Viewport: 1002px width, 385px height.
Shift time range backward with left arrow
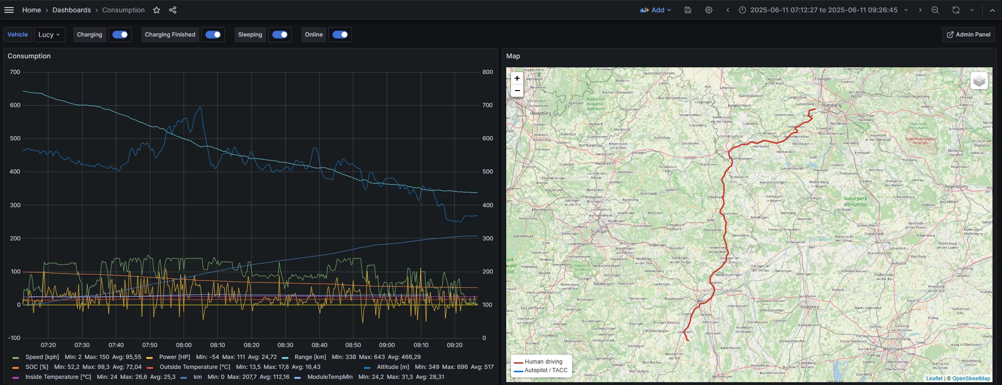[x=728, y=10]
